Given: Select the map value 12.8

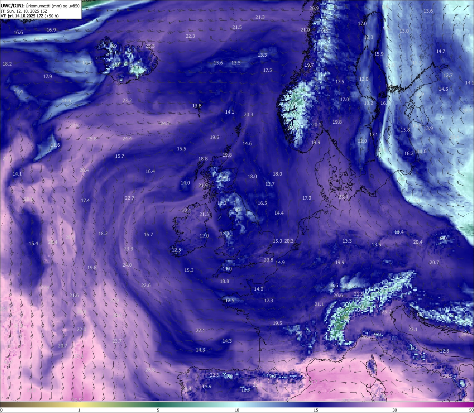Looking at the screenshot, I should tap(444, 351).
